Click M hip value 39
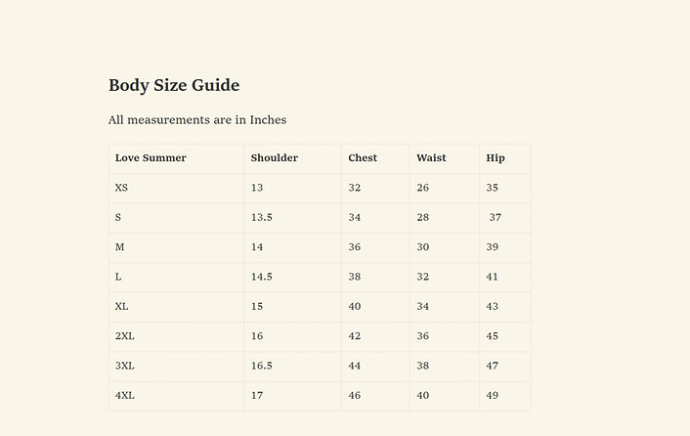The width and height of the screenshot is (690, 436). point(493,246)
